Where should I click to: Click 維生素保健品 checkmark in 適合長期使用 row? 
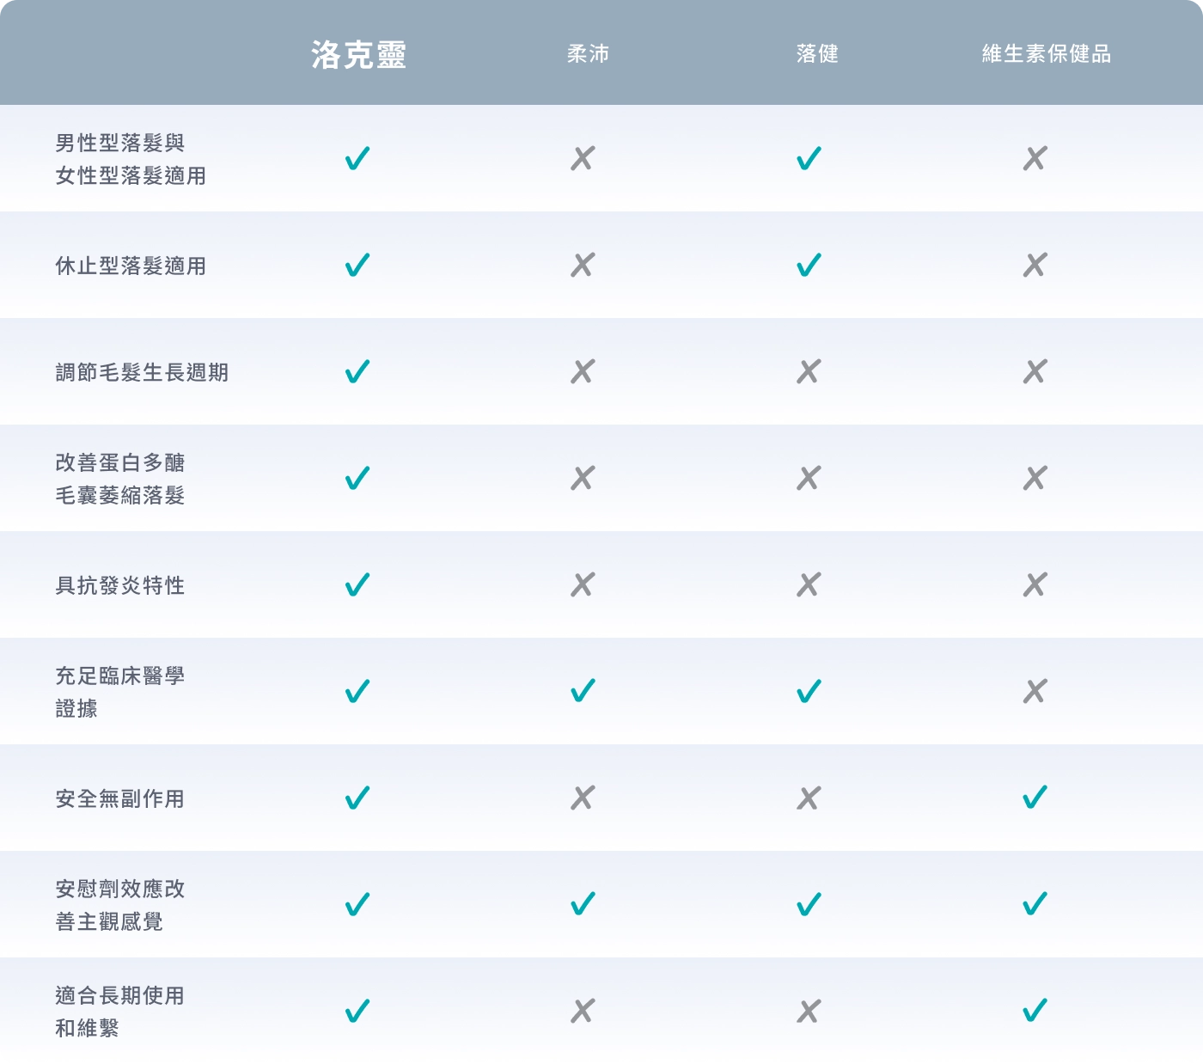tap(1035, 1011)
